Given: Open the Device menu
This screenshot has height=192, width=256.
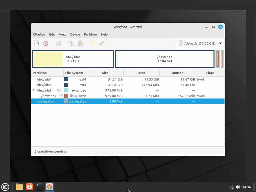Looking at the screenshot, I should pos(75,34).
